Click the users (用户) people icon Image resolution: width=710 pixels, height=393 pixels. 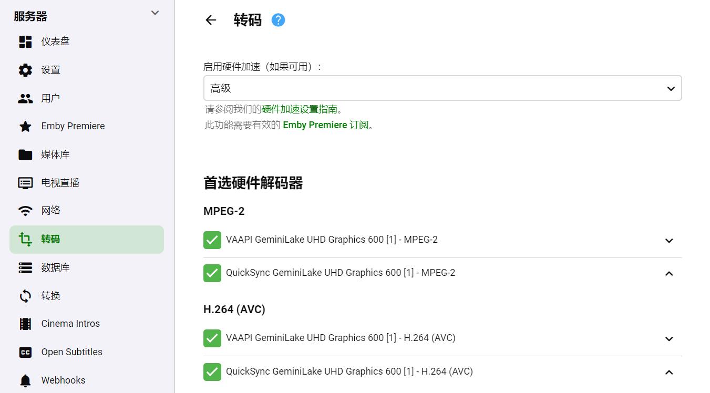click(25, 98)
